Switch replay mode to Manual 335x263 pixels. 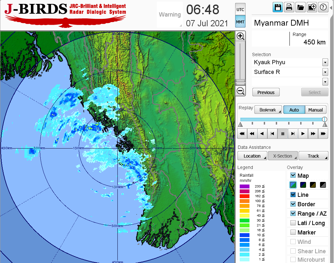(x=315, y=110)
